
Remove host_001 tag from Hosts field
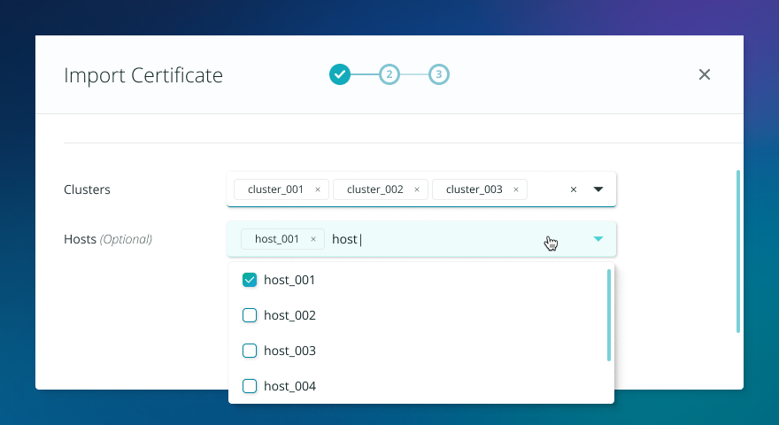click(x=313, y=239)
